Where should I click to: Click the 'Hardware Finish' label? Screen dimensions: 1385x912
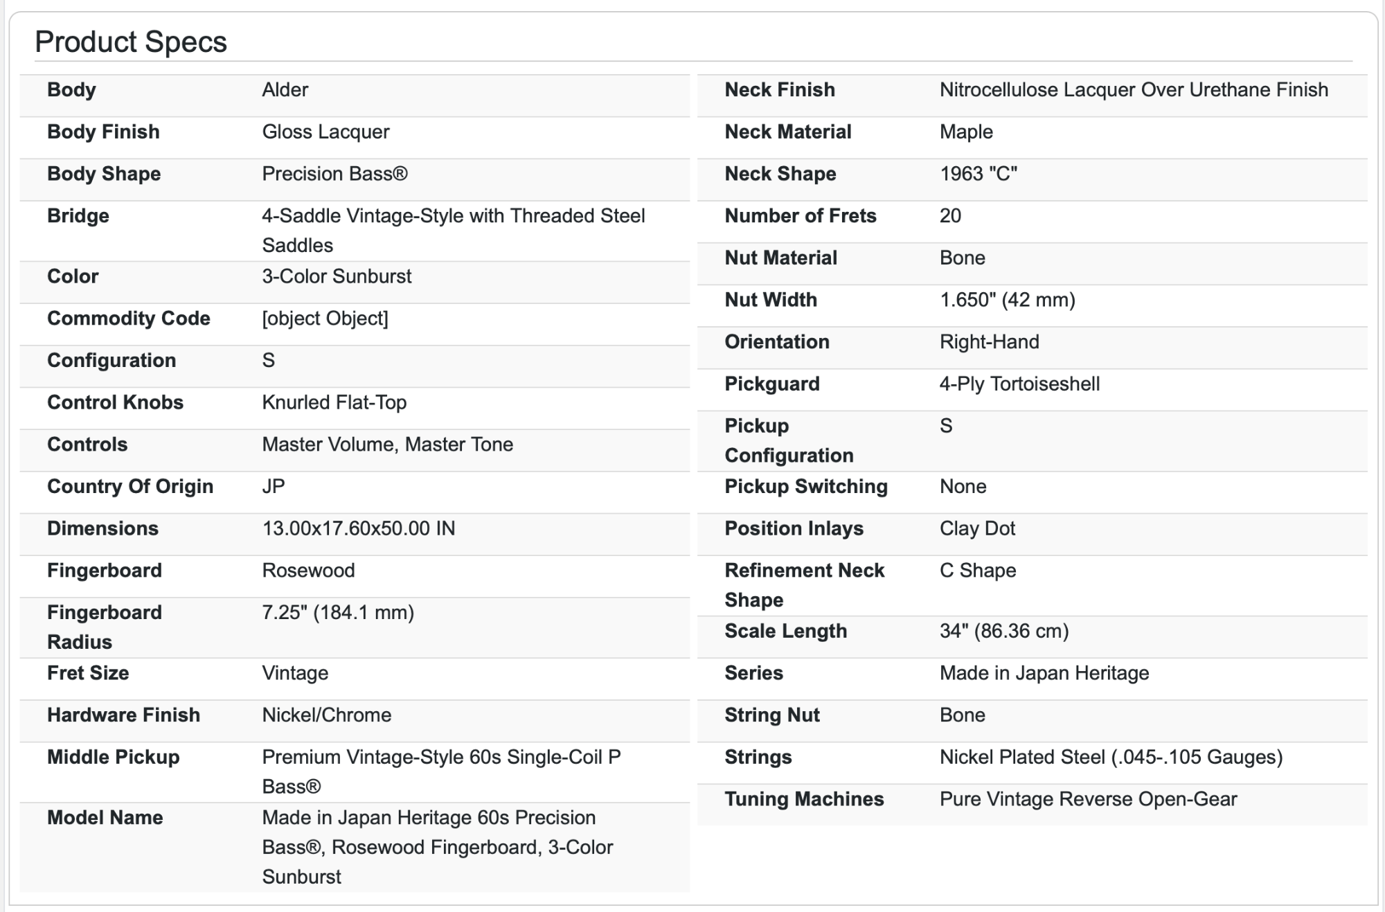[x=123, y=715]
